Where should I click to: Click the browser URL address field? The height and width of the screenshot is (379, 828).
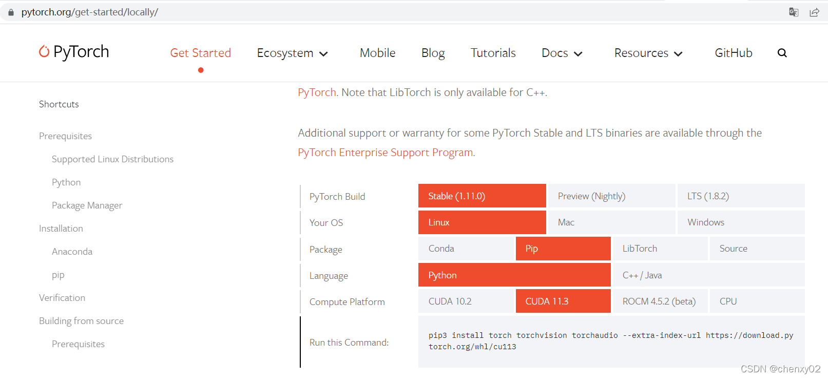pyautogui.click(x=89, y=12)
